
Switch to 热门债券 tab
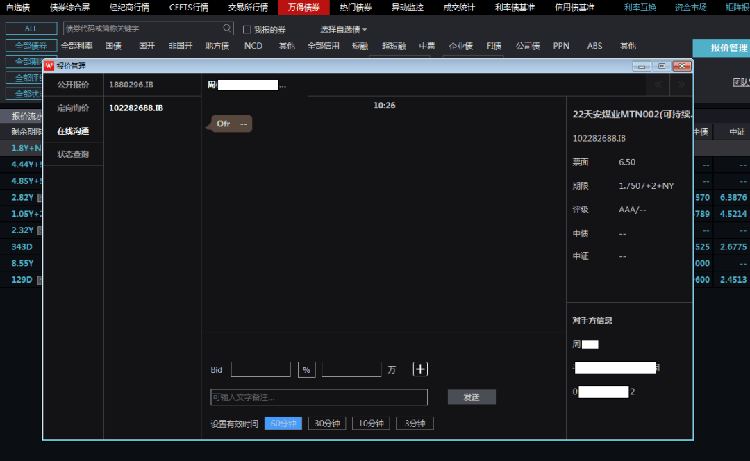[x=356, y=7]
